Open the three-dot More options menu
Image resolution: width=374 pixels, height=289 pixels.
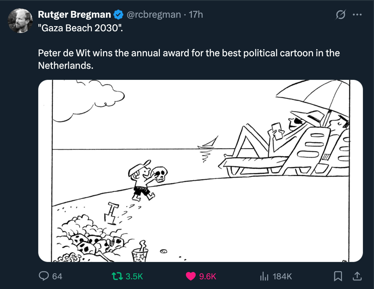[357, 15]
